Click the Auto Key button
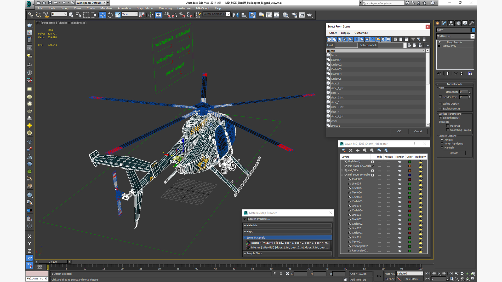Screen dimensions: 502x282 (390, 274)
